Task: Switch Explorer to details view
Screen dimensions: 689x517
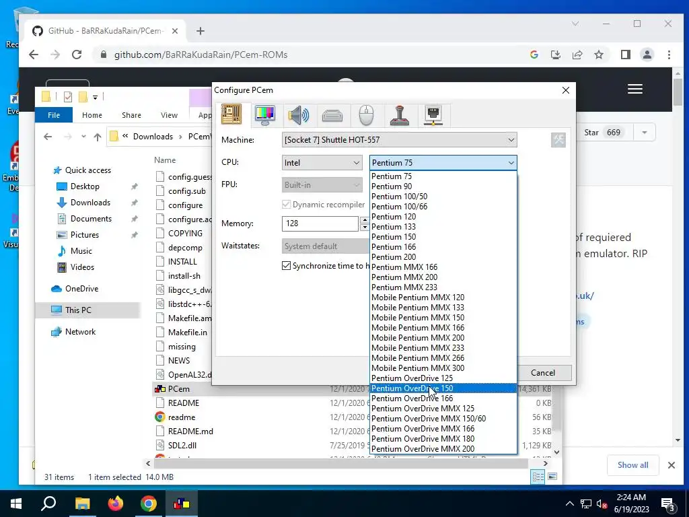Action: (538, 477)
